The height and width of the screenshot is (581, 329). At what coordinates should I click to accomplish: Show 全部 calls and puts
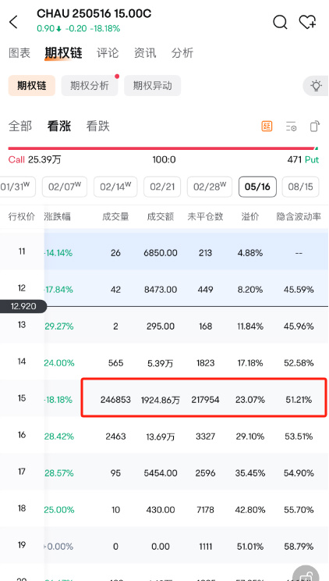[20, 127]
